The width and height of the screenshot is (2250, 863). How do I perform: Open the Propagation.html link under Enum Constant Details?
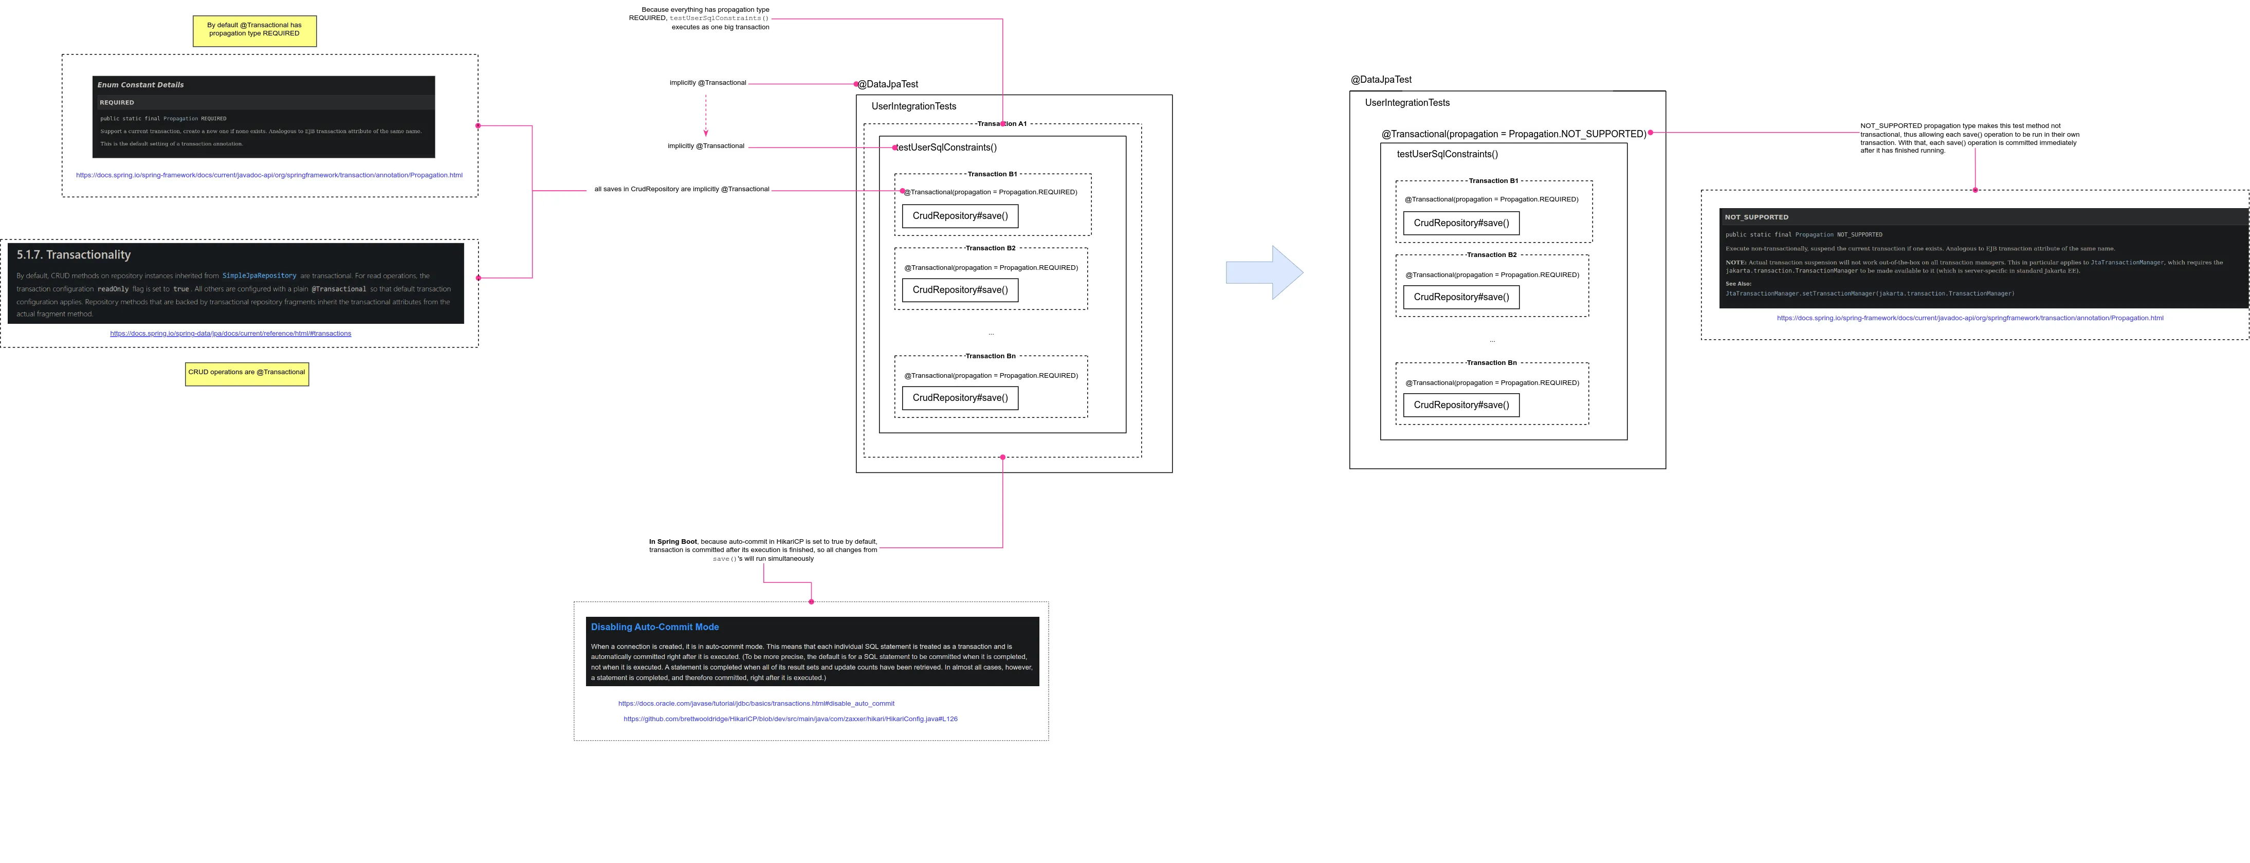pos(269,176)
